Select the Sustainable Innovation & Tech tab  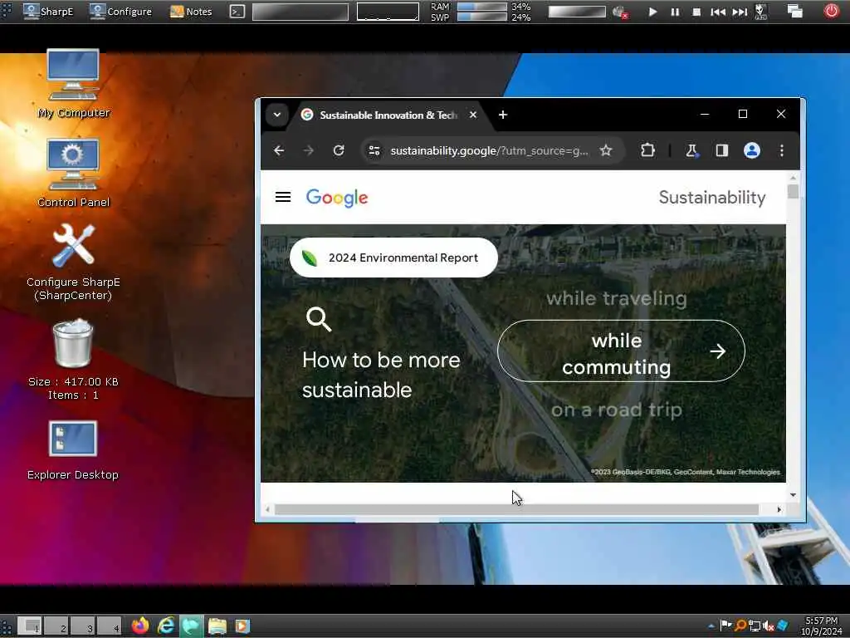pyautogui.click(x=388, y=115)
